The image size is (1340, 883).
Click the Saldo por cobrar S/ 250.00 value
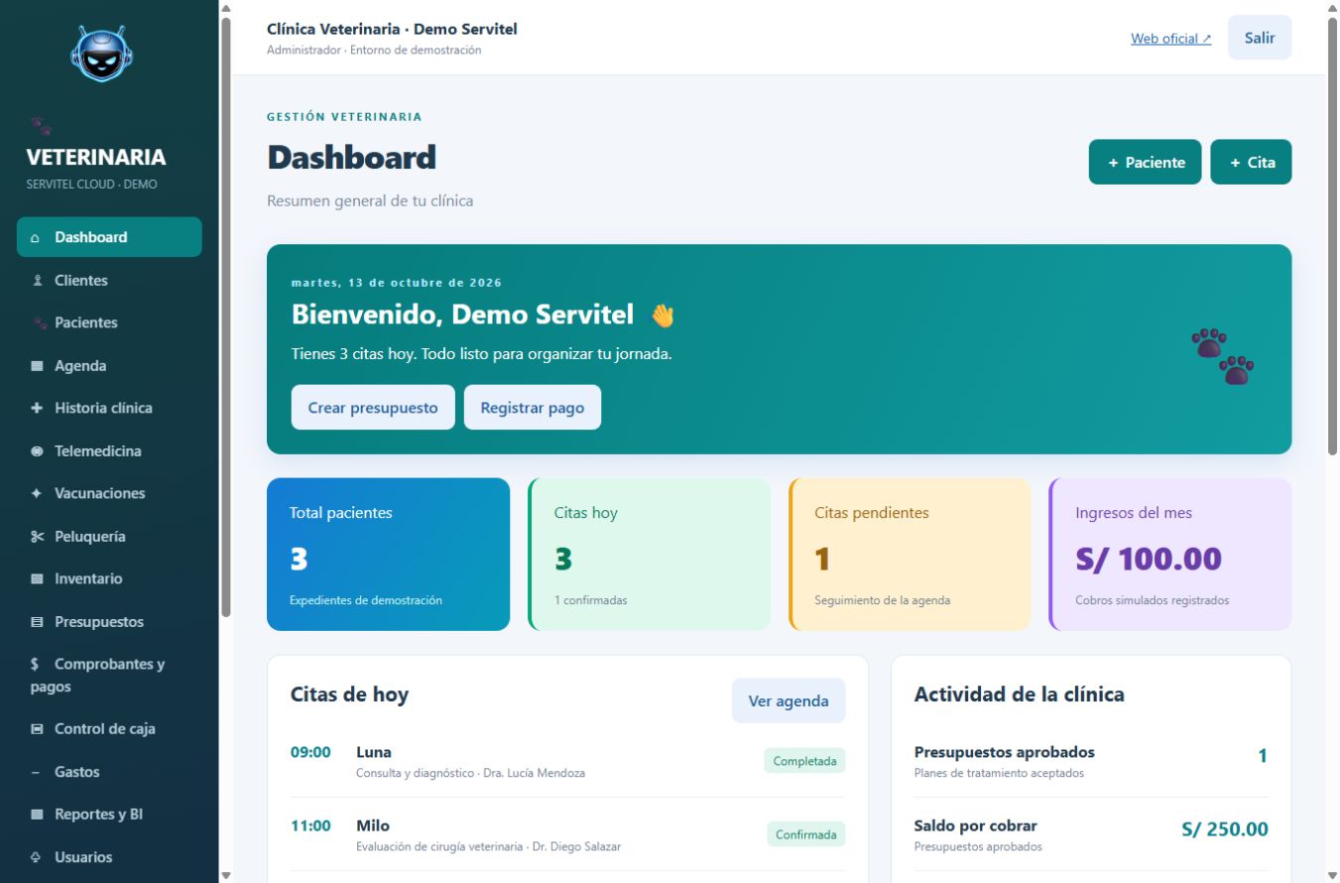pos(1224,829)
